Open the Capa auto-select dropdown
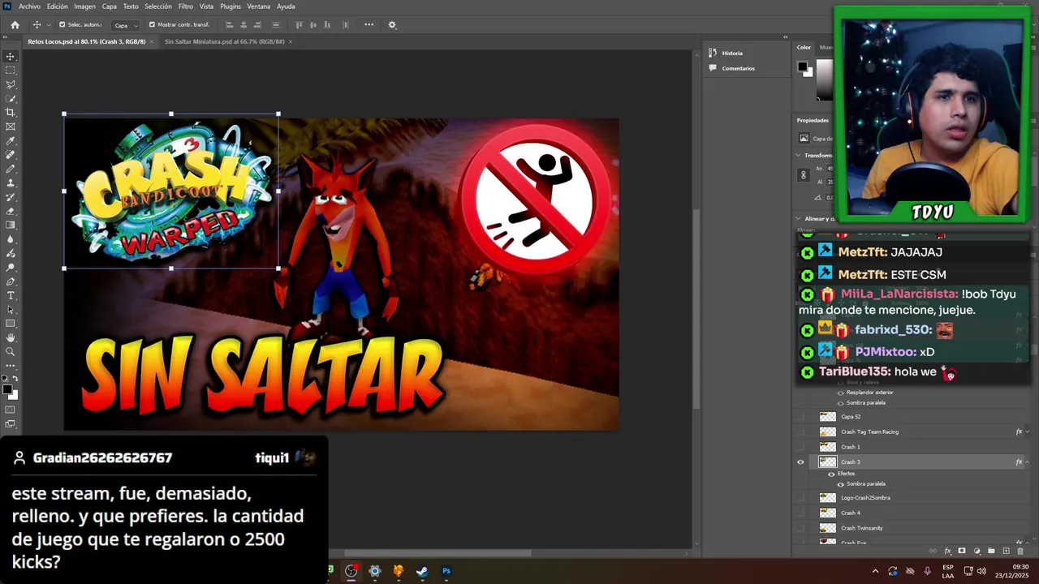 tap(124, 25)
